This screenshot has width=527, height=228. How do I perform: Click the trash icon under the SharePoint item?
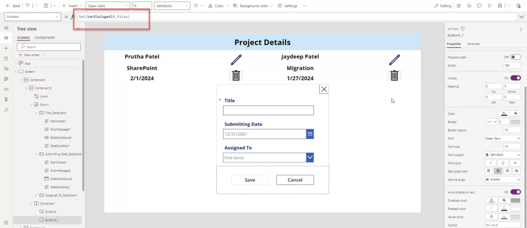(x=236, y=76)
